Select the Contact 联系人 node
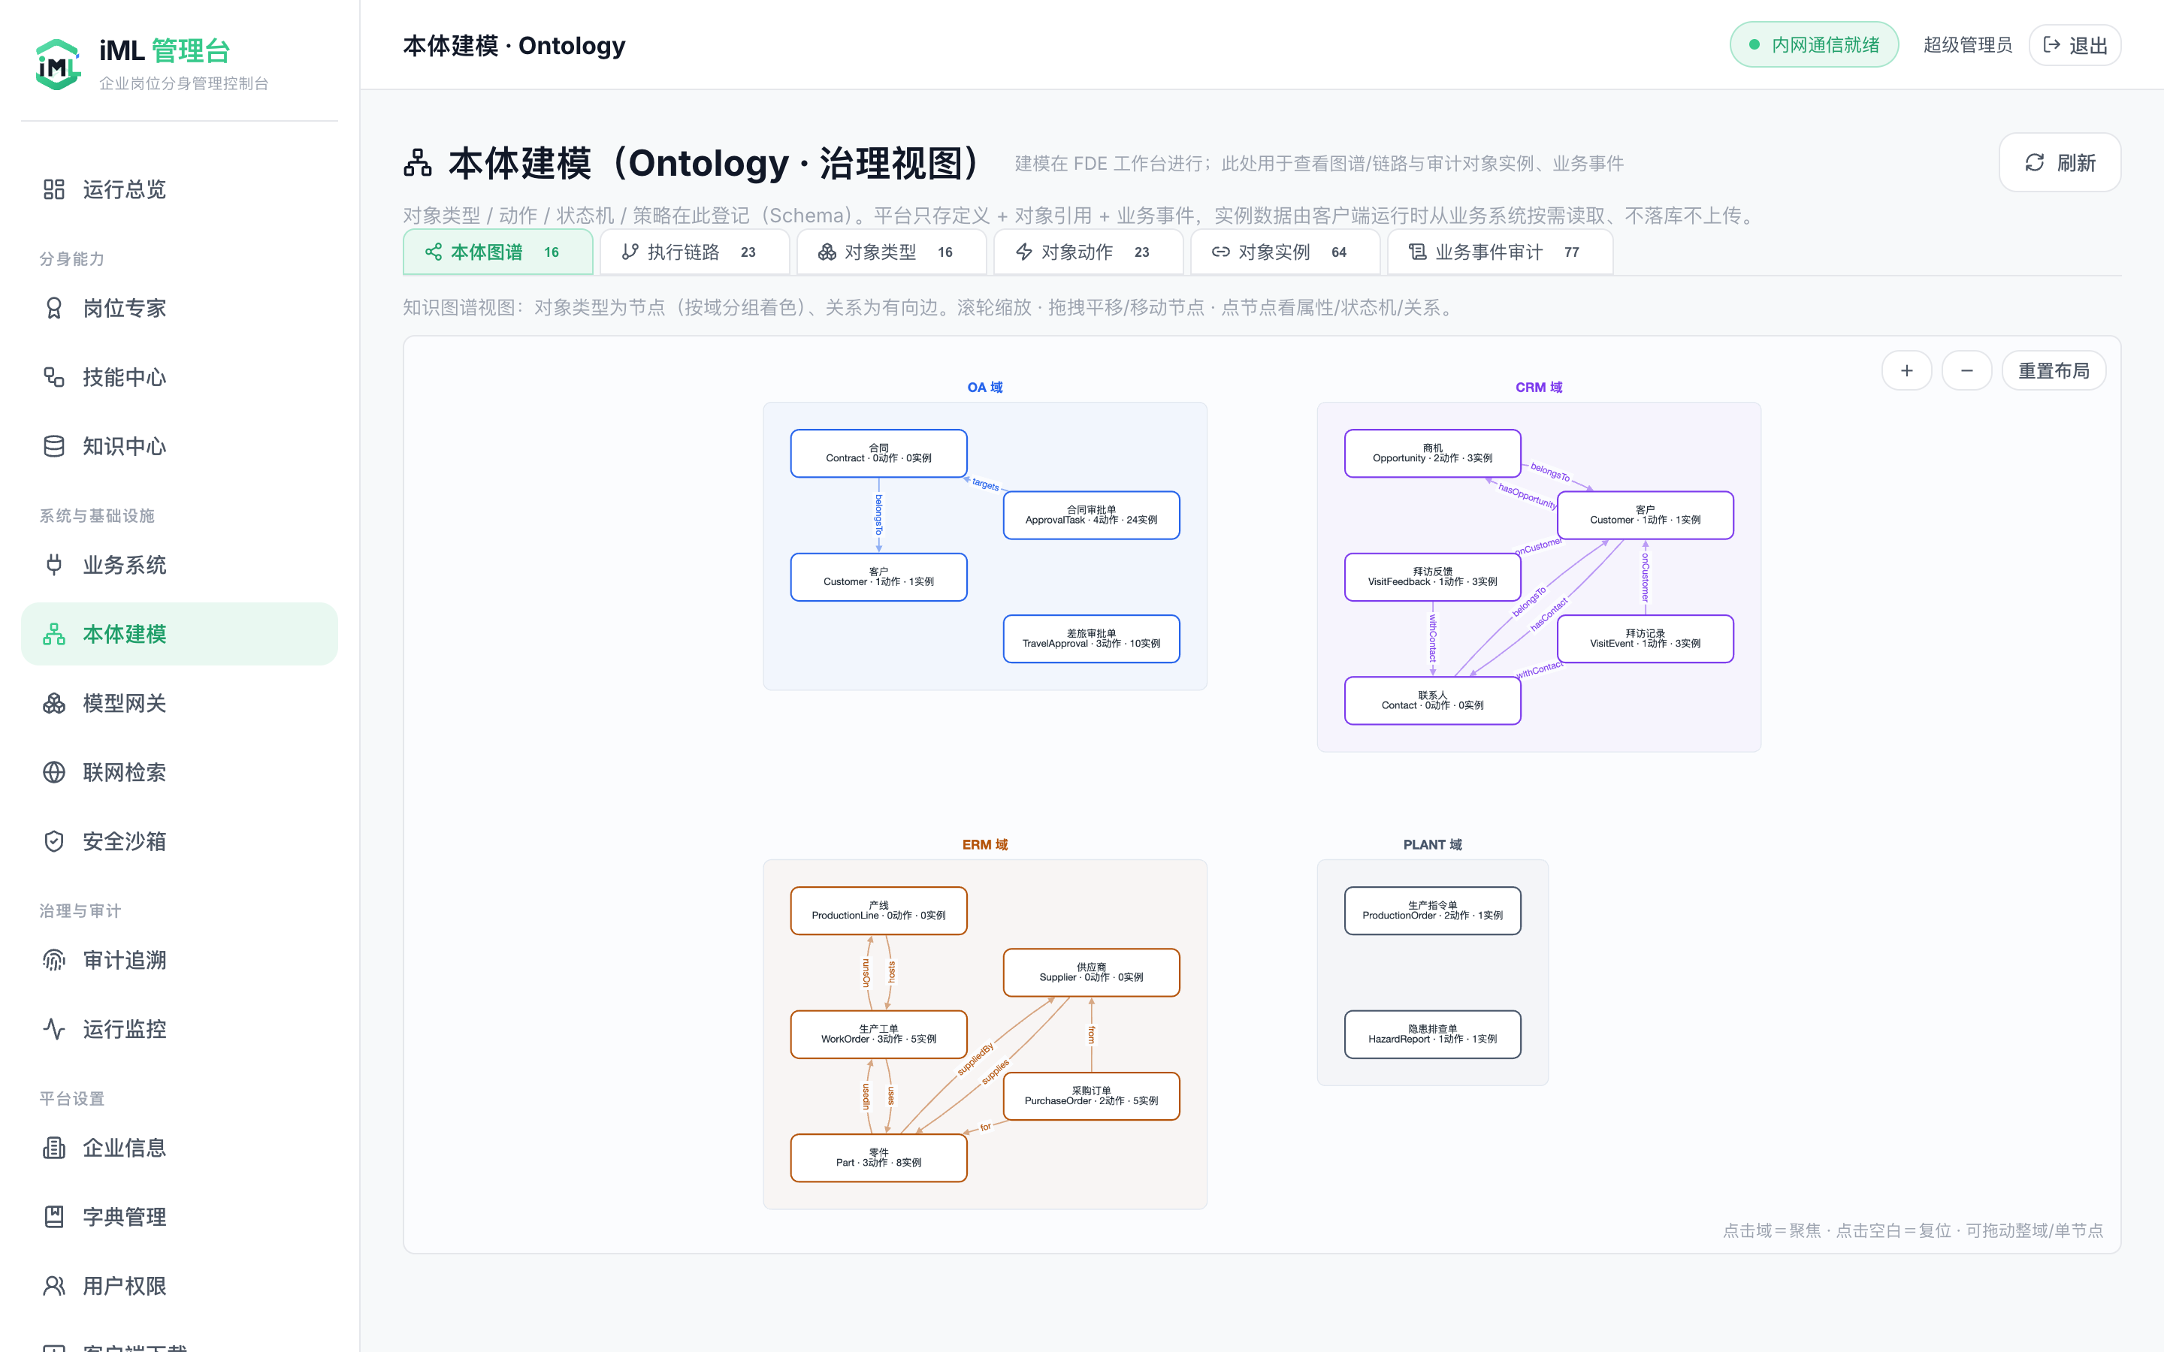The width and height of the screenshot is (2164, 1352). (1433, 700)
